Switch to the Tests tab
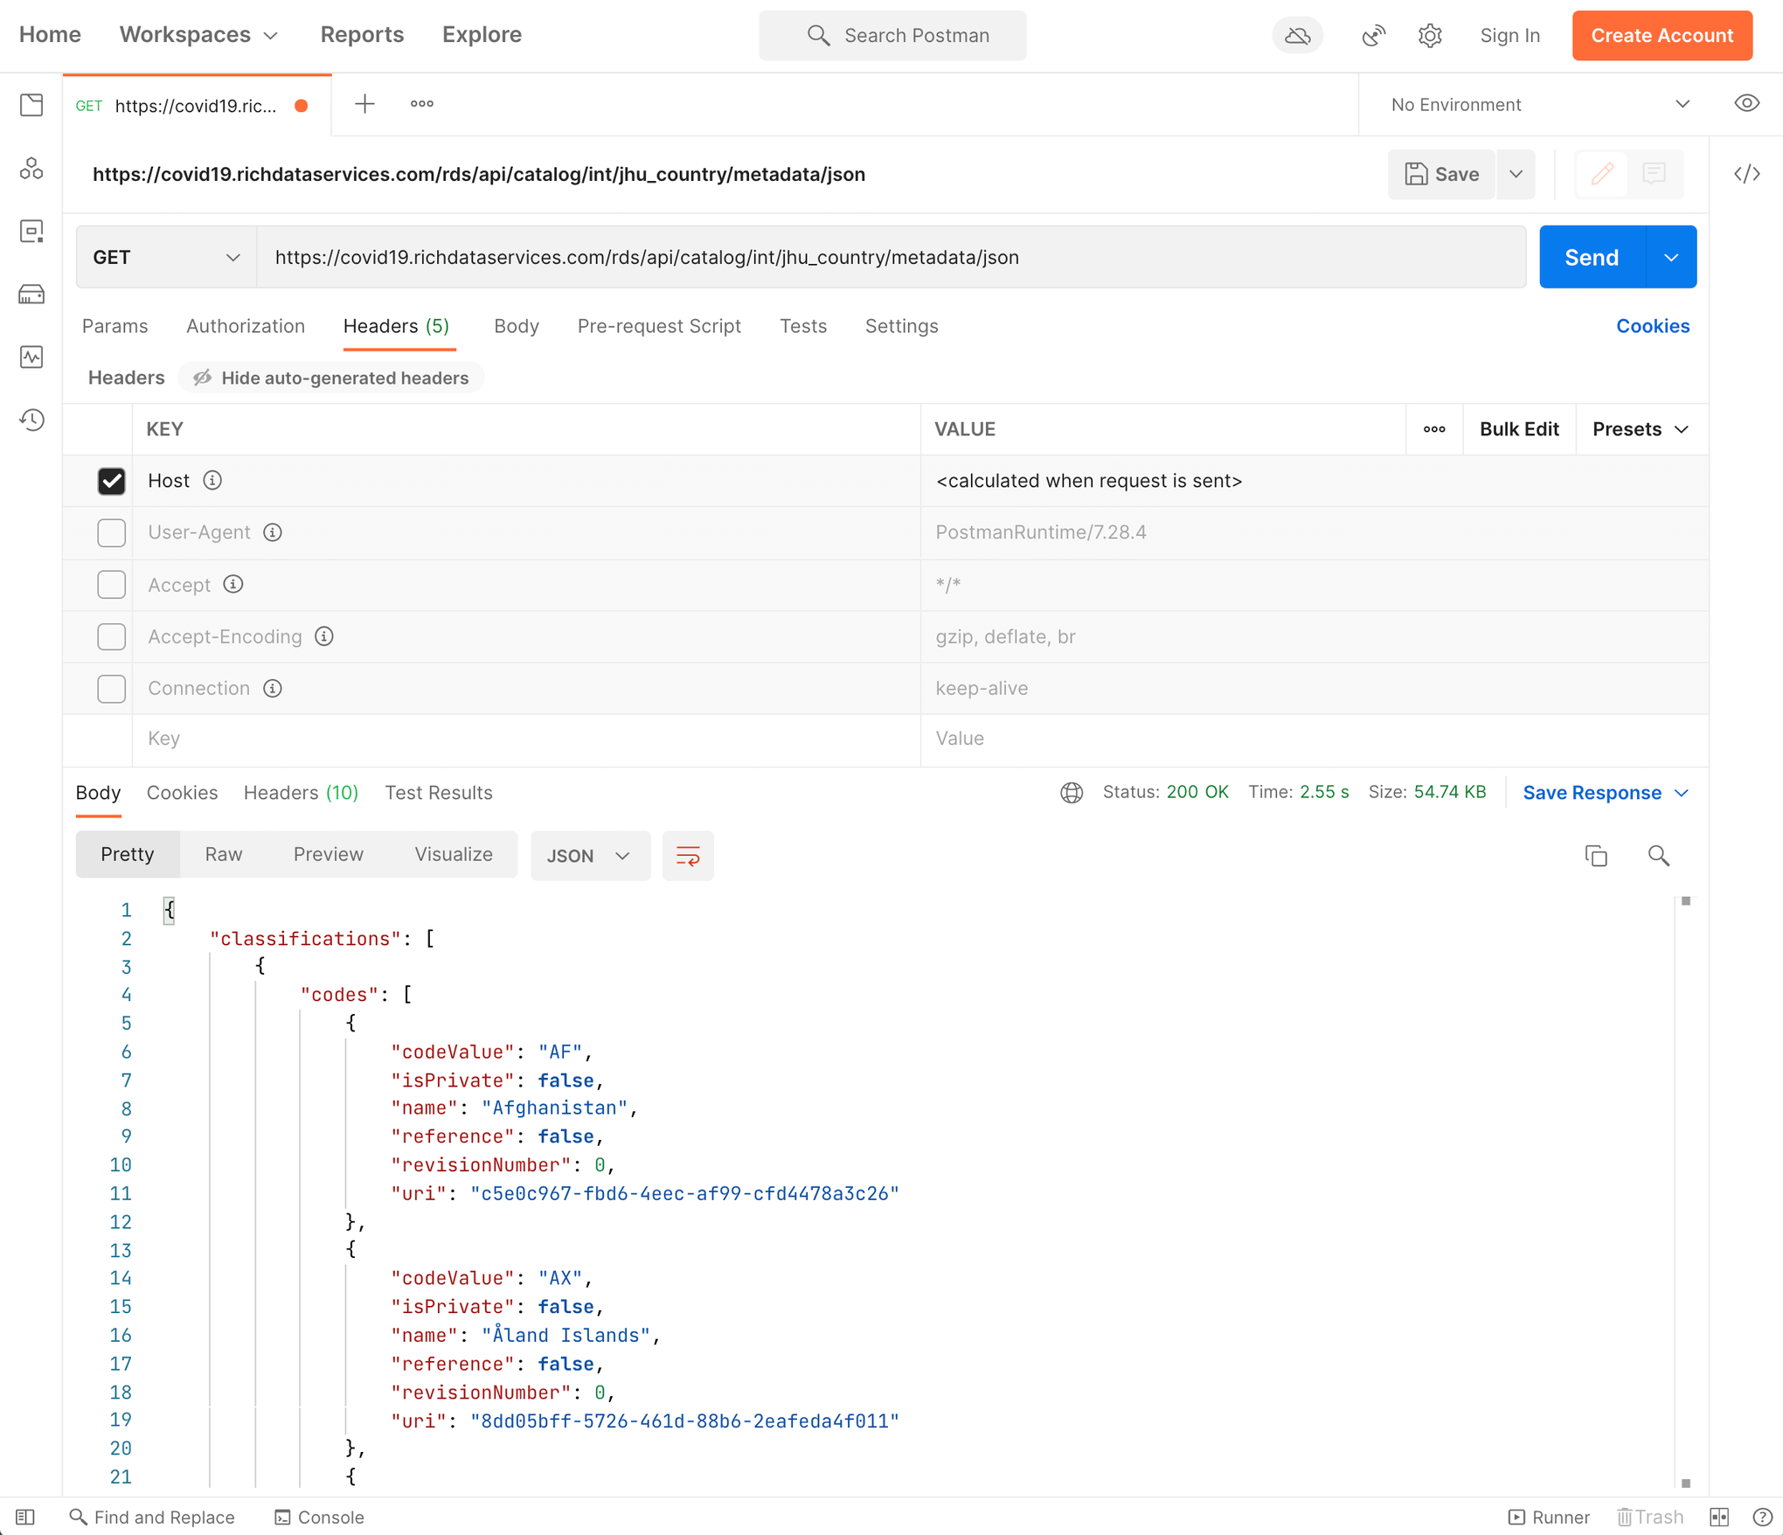Image resolution: width=1783 pixels, height=1535 pixels. [x=802, y=324]
